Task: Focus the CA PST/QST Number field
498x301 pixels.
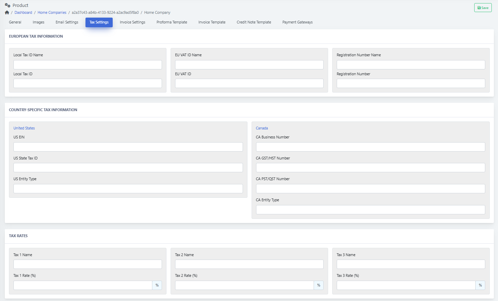Action: (x=370, y=188)
